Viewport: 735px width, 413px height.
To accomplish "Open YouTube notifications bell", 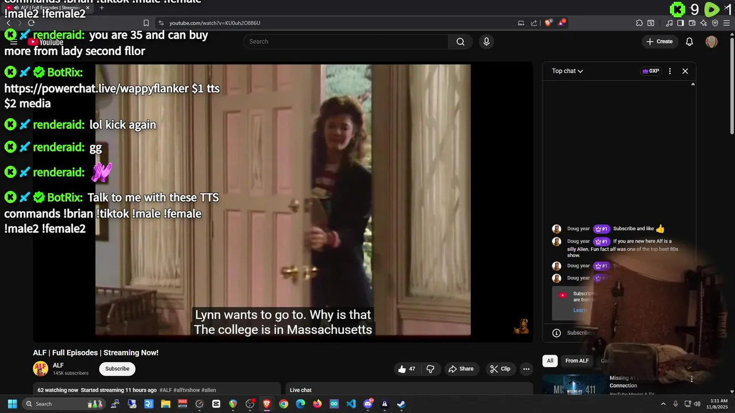I will point(690,41).
